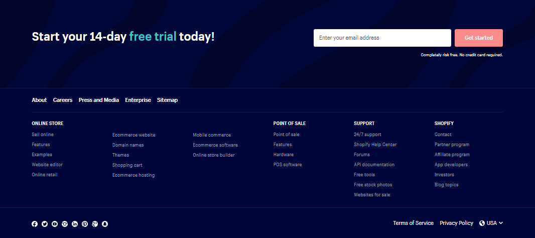Open the Partner program link
The height and width of the screenshot is (238, 535).
click(x=452, y=145)
